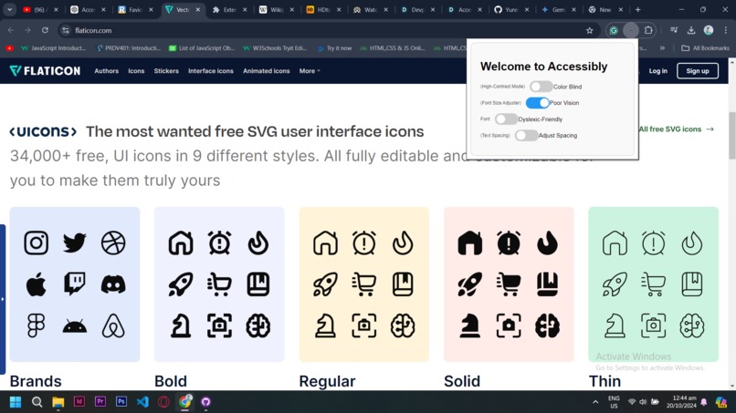The height and width of the screenshot is (413, 736).
Task: Open the Windows Start menu
Action: click(15, 402)
